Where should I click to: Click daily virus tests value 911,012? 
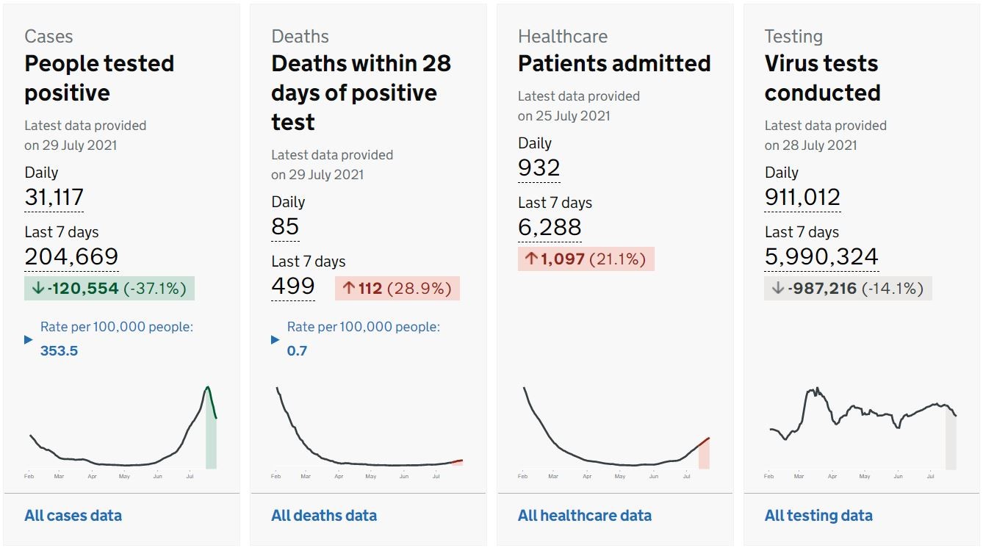click(802, 198)
